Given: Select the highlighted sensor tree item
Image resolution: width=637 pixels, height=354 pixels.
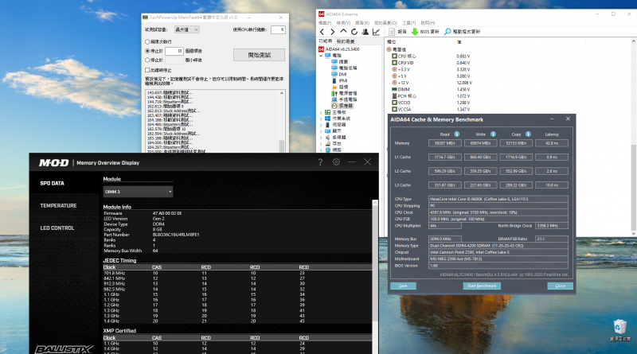Looking at the screenshot, I should tap(342, 106).
